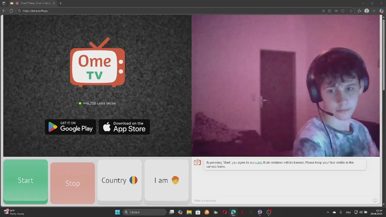Screen dimensions: 386x217
Task: Click the camera permission icon in address bar
Action: (x=323, y=11)
